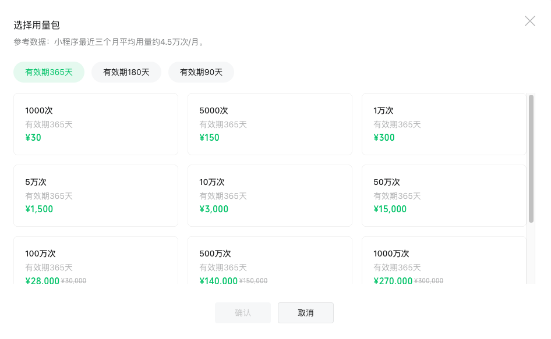Click the dialog scrollbar thumb
The width and height of the screenshot is (551, 339).
point(532,157)
